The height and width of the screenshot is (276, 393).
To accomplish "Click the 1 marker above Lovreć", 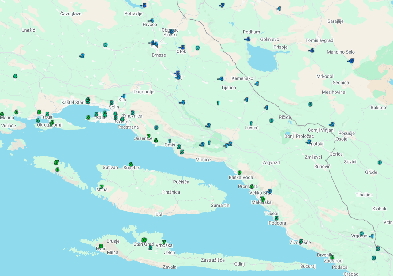I will pyautogui.click(x=251, y=123).
